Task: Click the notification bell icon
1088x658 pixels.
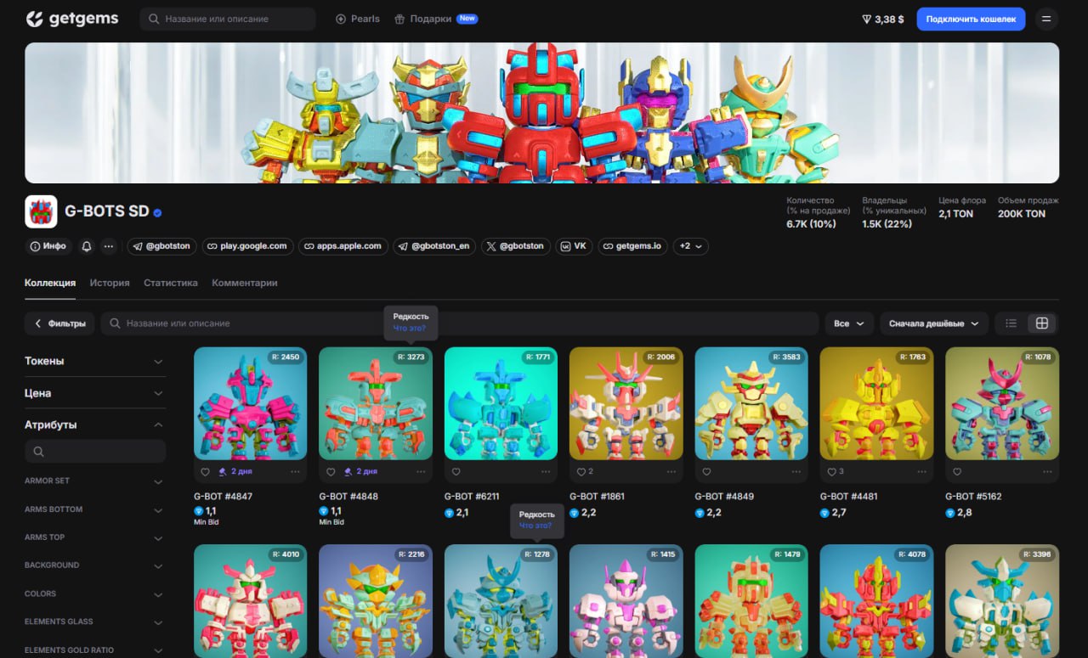Action: click(86, 246)
